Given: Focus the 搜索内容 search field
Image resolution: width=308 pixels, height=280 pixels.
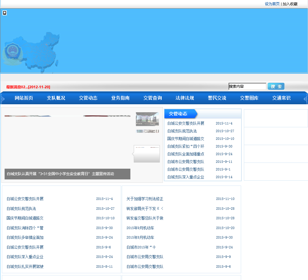Looking at the screenshot, I should tap(247, 86).
